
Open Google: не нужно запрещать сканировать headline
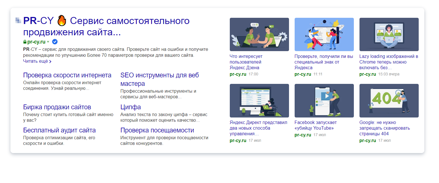(385, 128)
